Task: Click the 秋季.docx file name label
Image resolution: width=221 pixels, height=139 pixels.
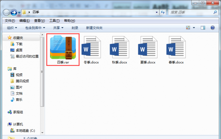Action: [120, 62]
